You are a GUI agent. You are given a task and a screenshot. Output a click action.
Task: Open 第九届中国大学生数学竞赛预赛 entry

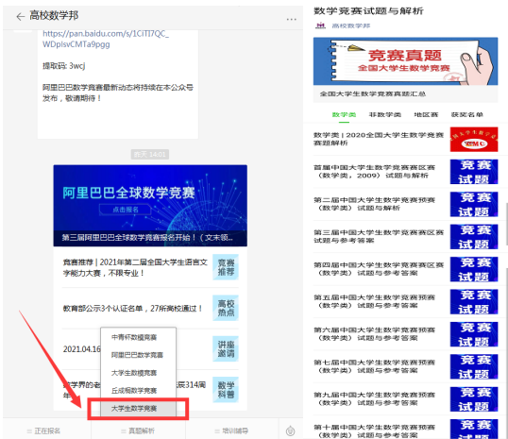coord(374,398)
